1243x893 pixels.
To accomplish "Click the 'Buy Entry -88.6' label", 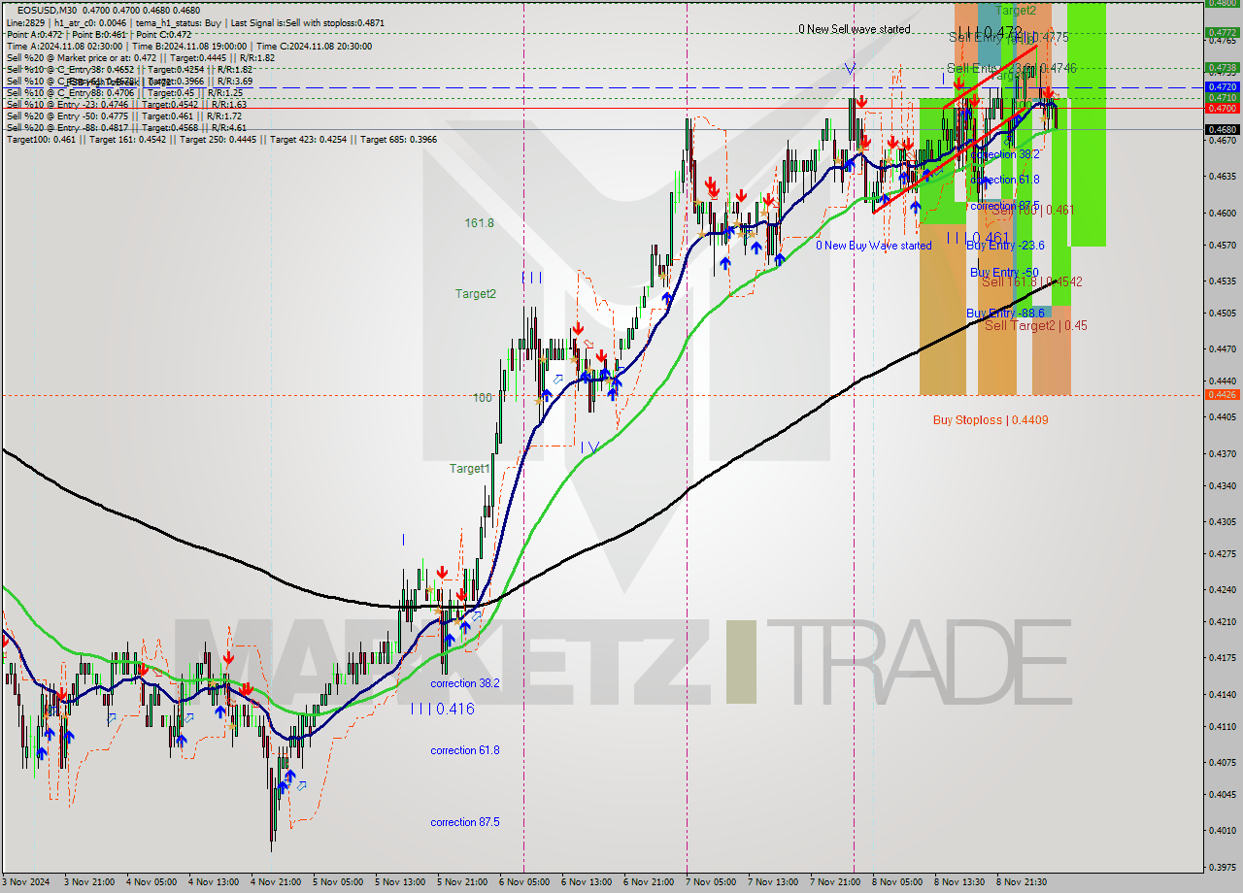I will 1006,313.
